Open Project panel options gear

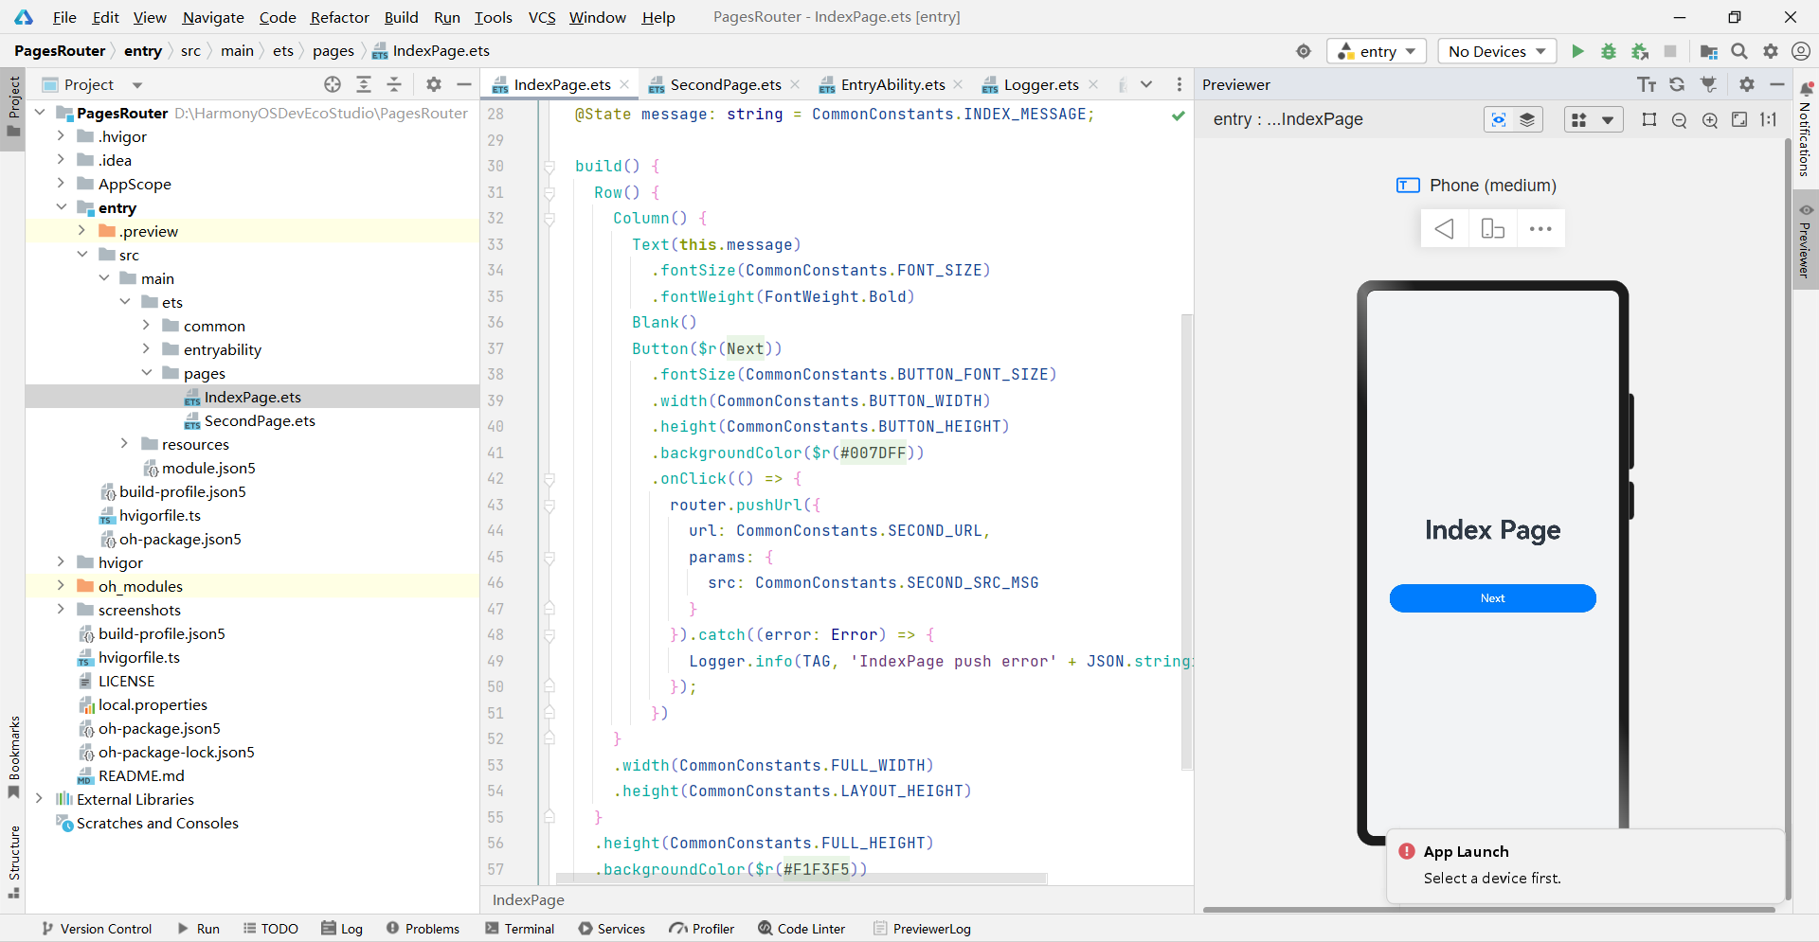coord(434,84)
